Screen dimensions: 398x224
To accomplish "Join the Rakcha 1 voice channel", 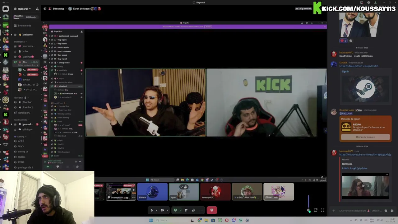I will pyautogui.click(x=26, y=102).
